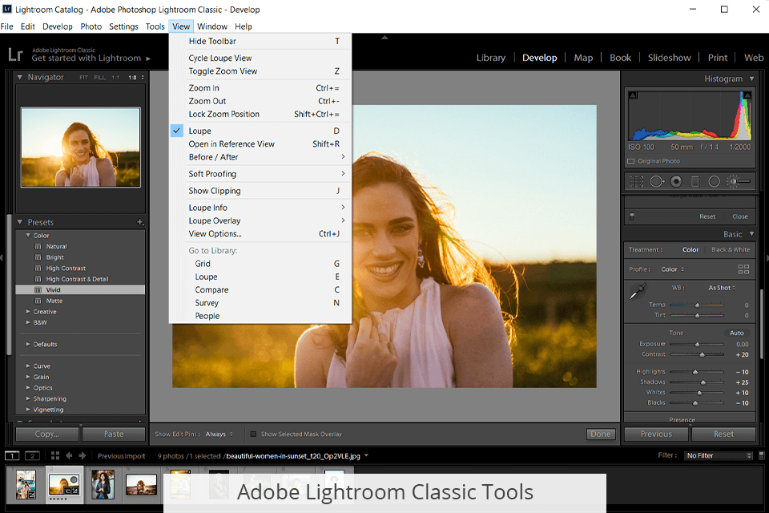Image resolution: width=769 pixels, height=513 pixels.
Task: Click the Natural preset icon
Action: point(38,246)
